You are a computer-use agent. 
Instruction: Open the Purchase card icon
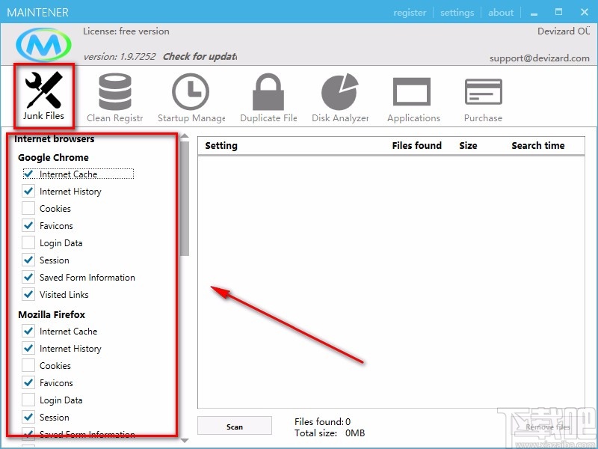(483, 91)
